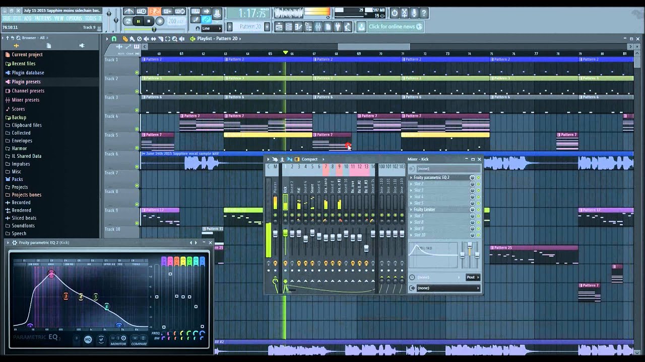Image resolution: width=645 pixels, height=362 pixels.
Task: Disable Fruity Limiter slot green light
Action: 478,210
